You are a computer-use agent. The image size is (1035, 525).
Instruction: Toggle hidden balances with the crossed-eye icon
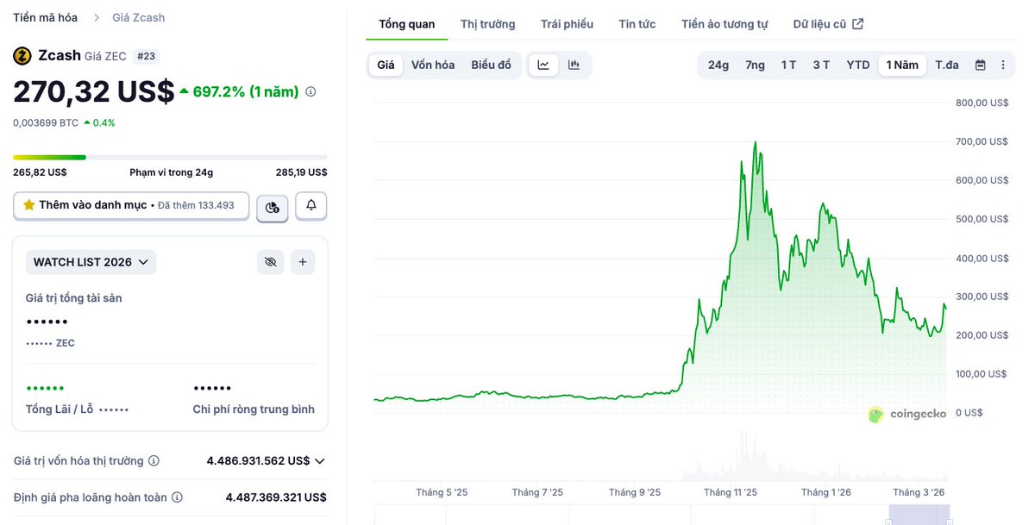271,262
